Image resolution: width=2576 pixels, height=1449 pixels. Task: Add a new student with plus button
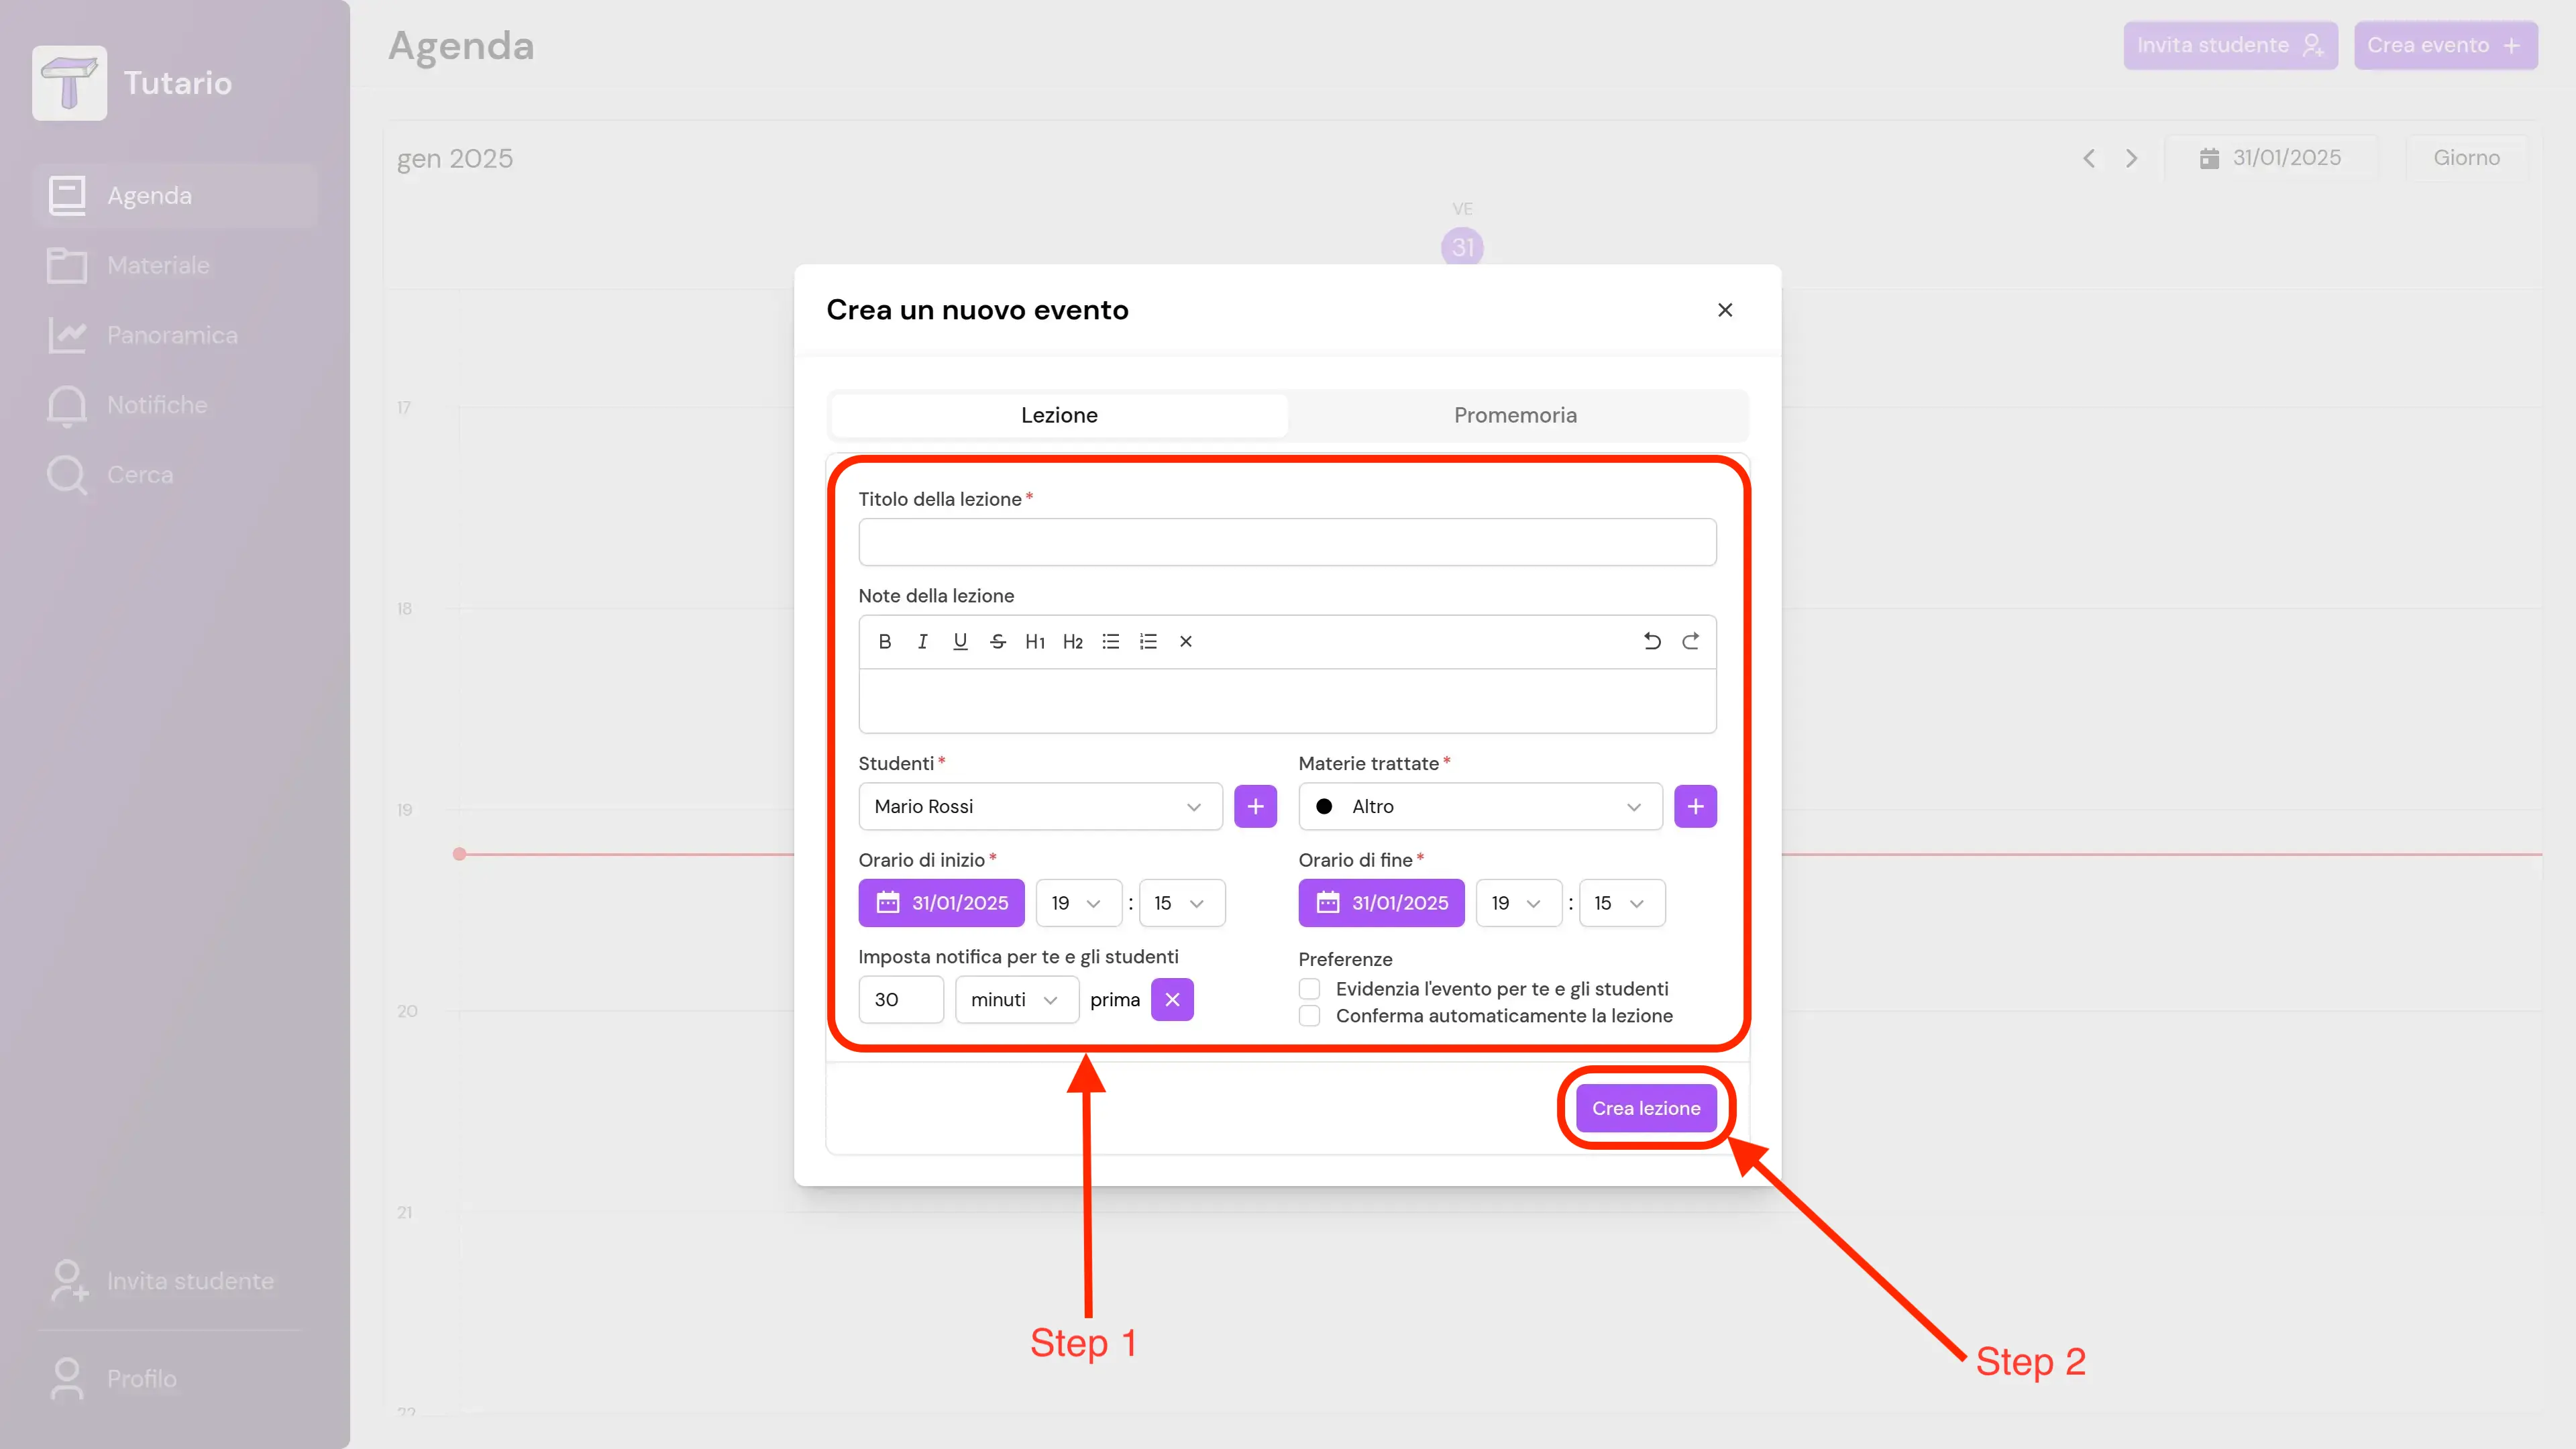[1255, 806]
